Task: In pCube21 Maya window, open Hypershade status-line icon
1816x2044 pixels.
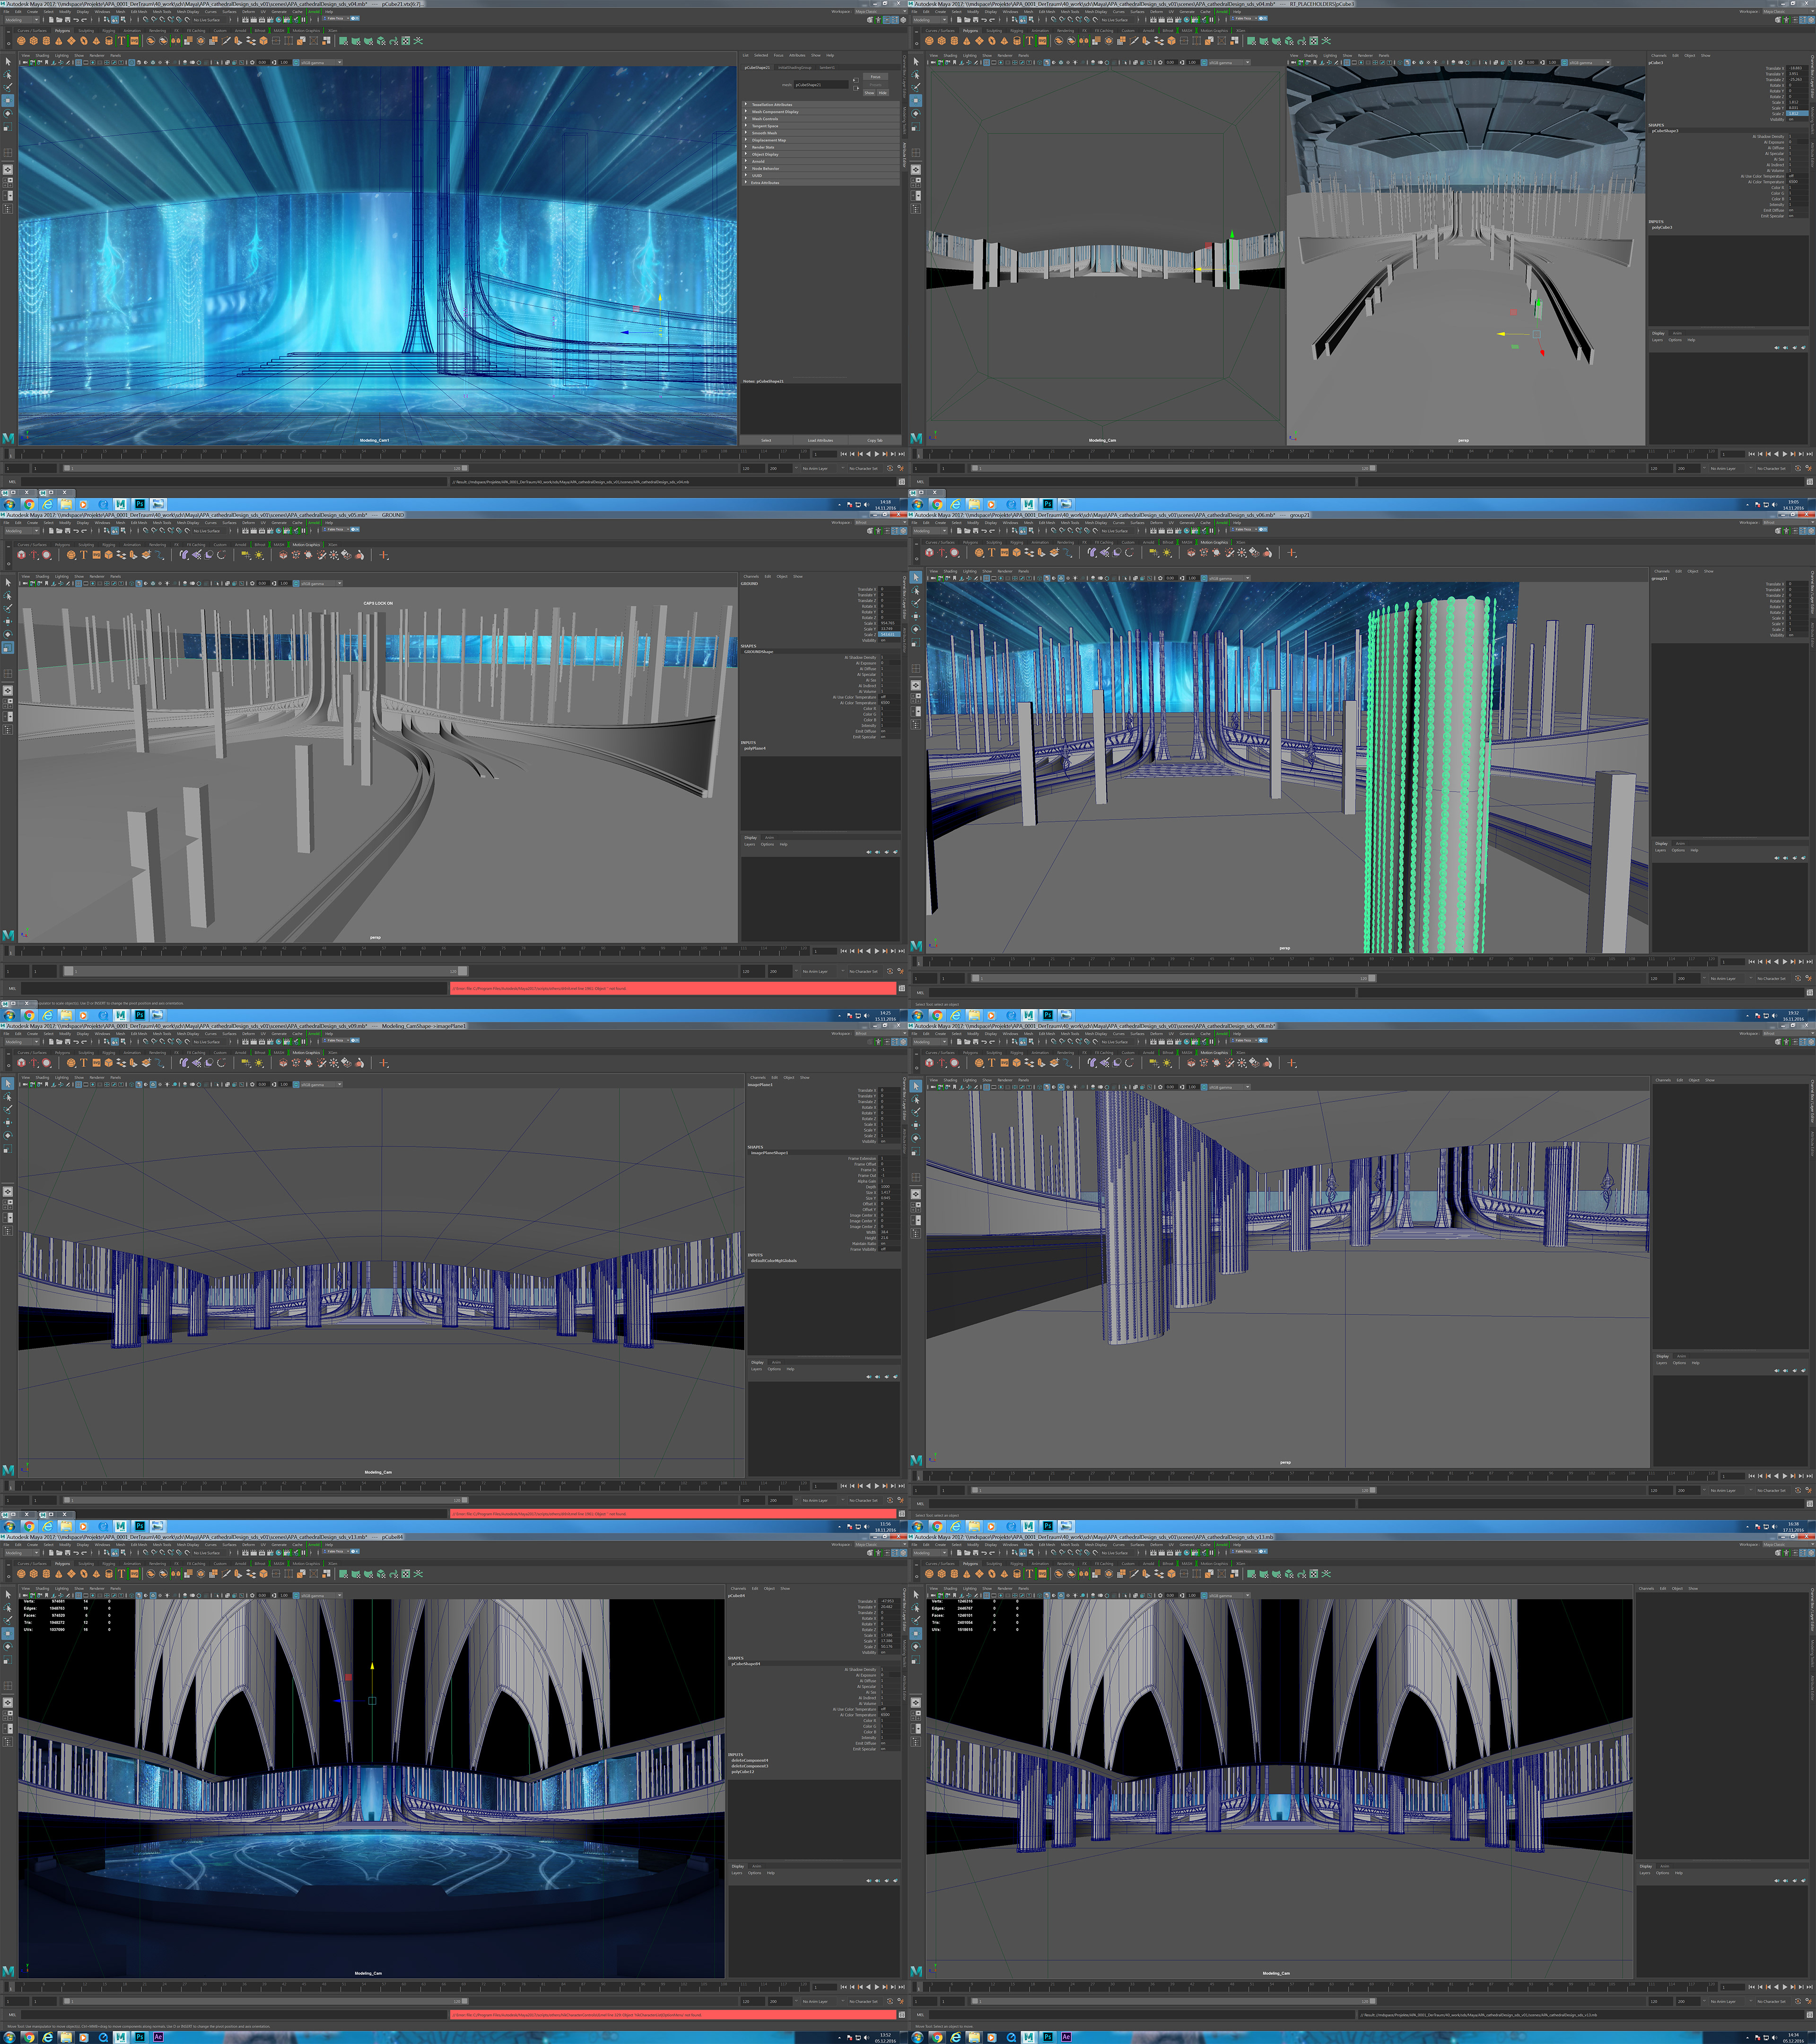Action: click(x=279, y=20)
